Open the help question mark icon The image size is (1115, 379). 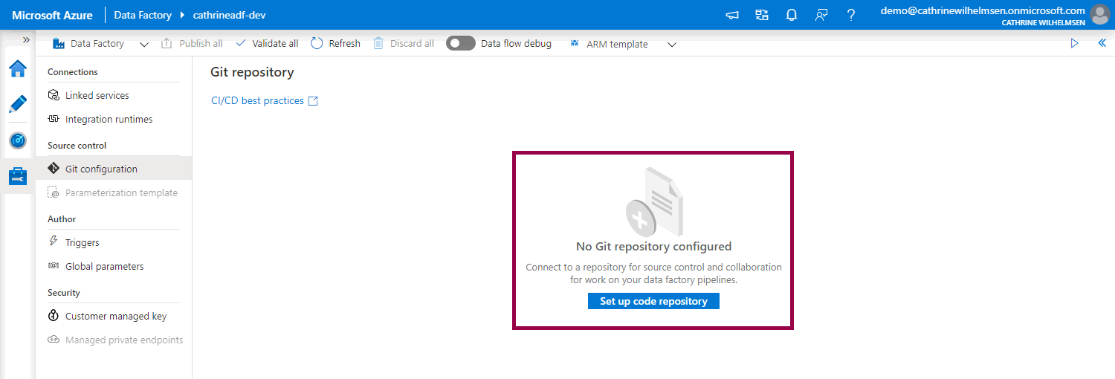(851, 15)
